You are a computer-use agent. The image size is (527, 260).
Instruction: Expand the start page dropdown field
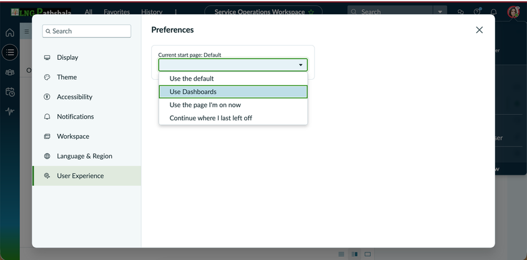click(x=233, y=65)
